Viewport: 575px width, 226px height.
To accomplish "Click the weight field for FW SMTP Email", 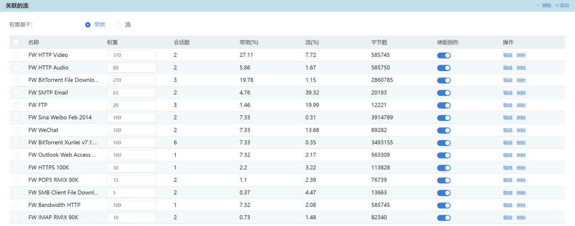I will 131,93.
